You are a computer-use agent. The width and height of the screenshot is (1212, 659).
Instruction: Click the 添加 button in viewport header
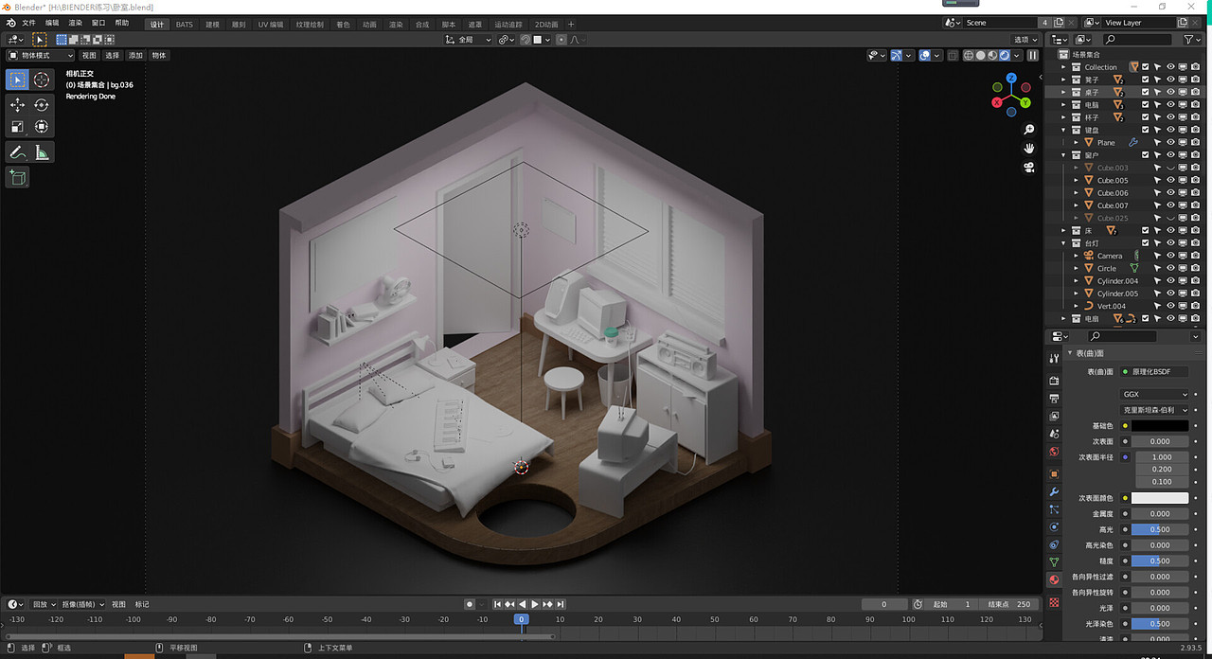[135, 56]
